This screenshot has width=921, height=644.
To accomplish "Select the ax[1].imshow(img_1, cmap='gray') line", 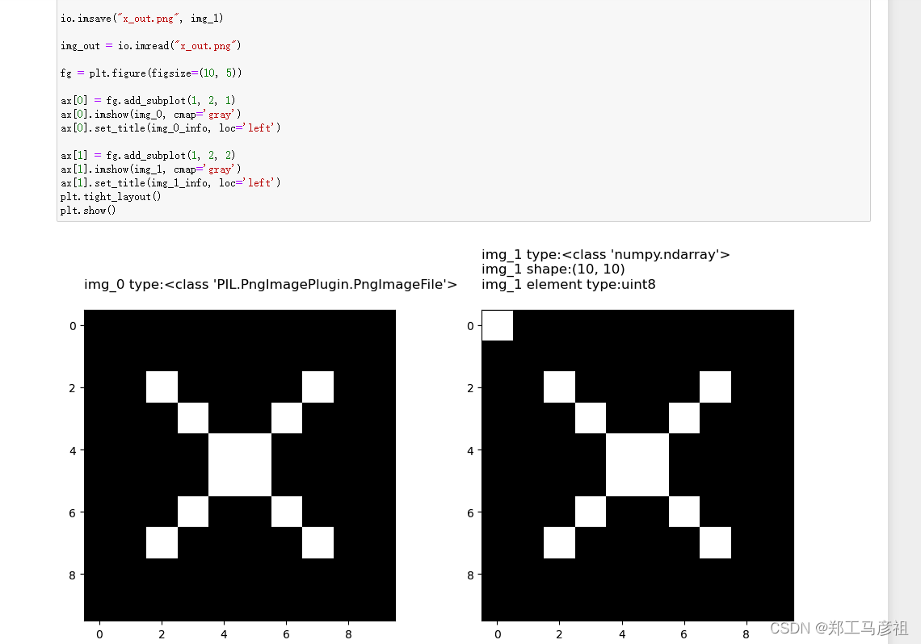I will 150,169.
